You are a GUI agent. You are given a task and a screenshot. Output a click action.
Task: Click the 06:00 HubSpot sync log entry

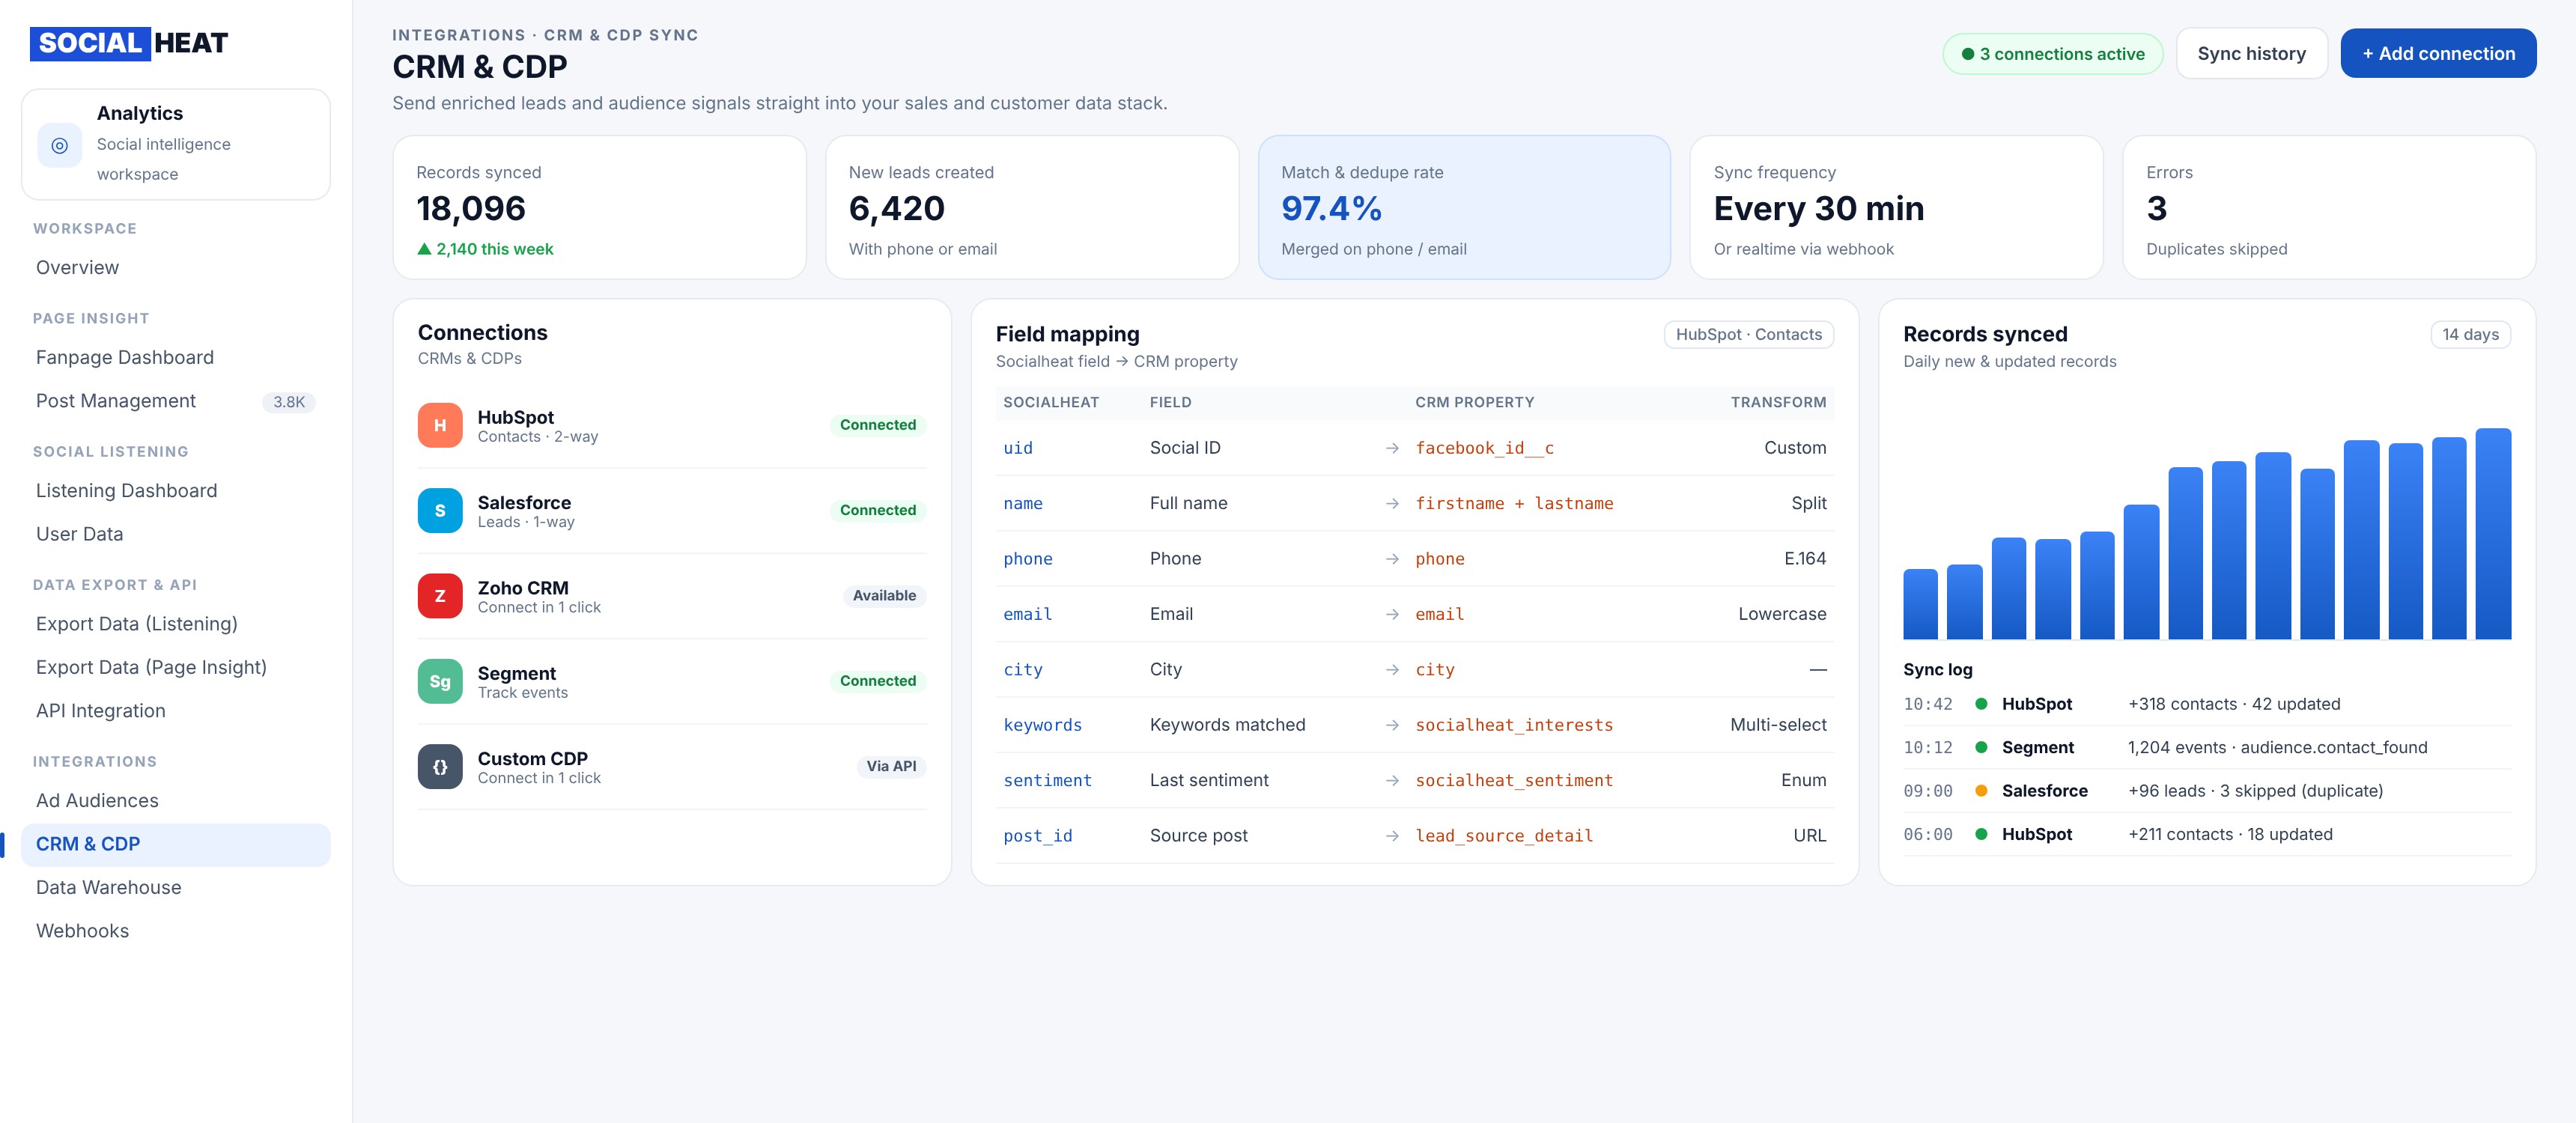click(x=2206, y=834)
